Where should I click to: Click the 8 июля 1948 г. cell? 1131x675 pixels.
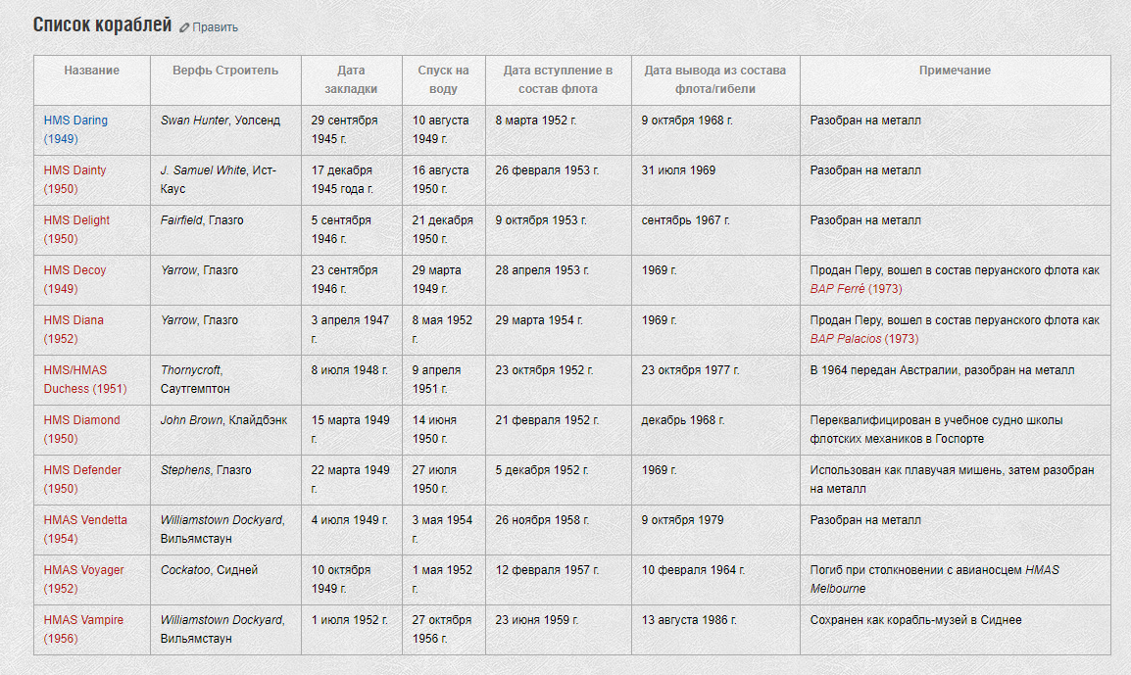(x=351, y=379)
